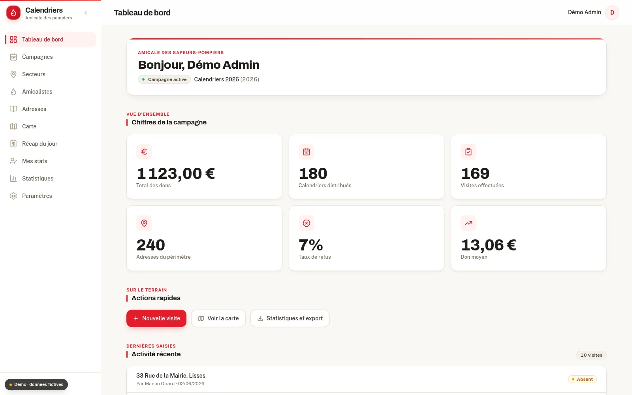Click the Actions rapides heading
The width and height of the screenshot is (632, 395).
pos(156,298)
